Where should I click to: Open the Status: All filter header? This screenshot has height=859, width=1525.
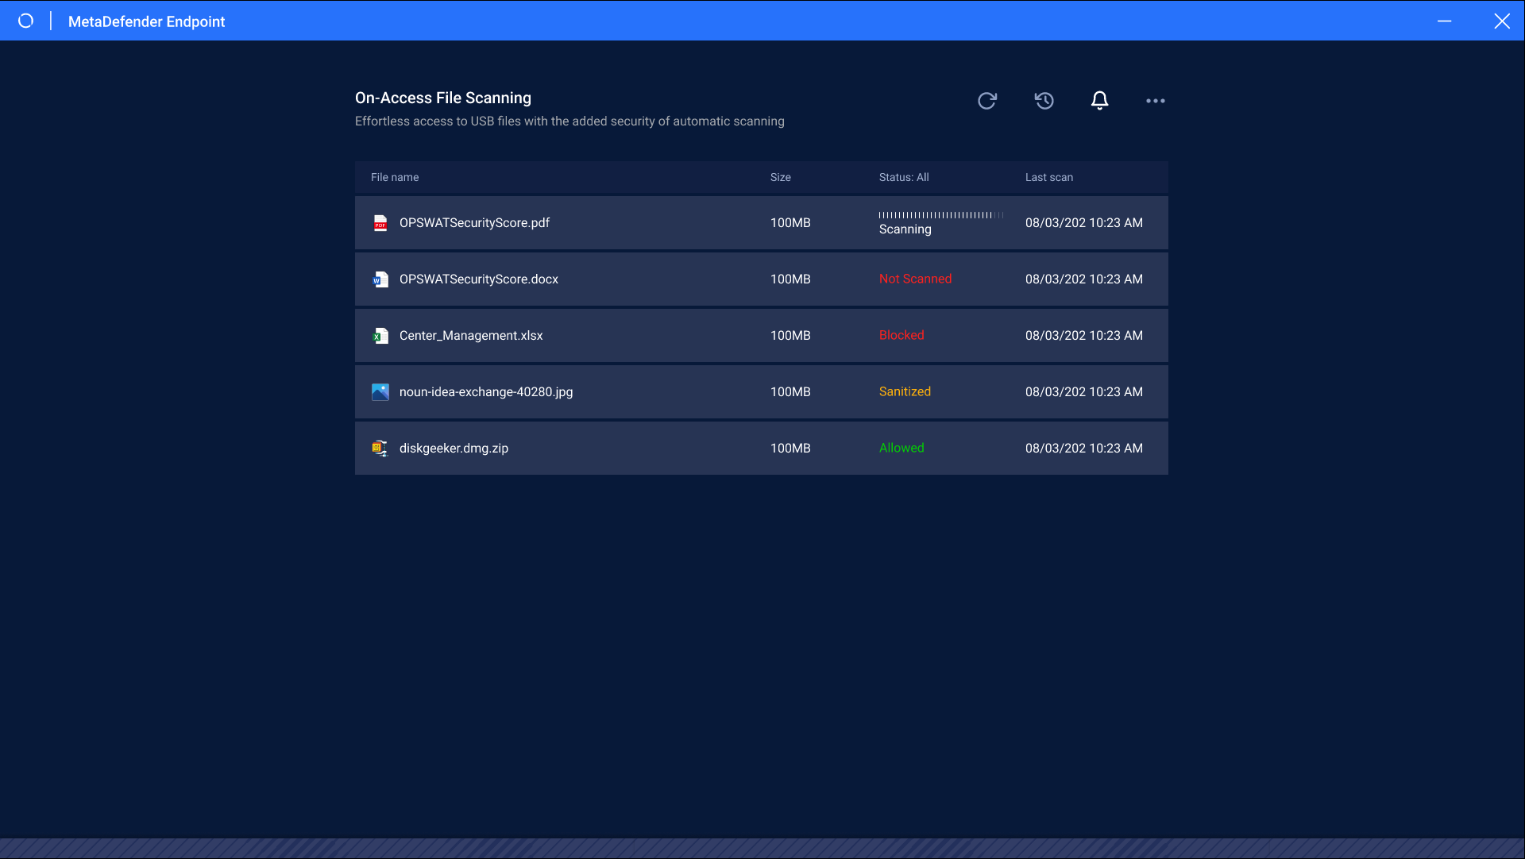(904, 177)
